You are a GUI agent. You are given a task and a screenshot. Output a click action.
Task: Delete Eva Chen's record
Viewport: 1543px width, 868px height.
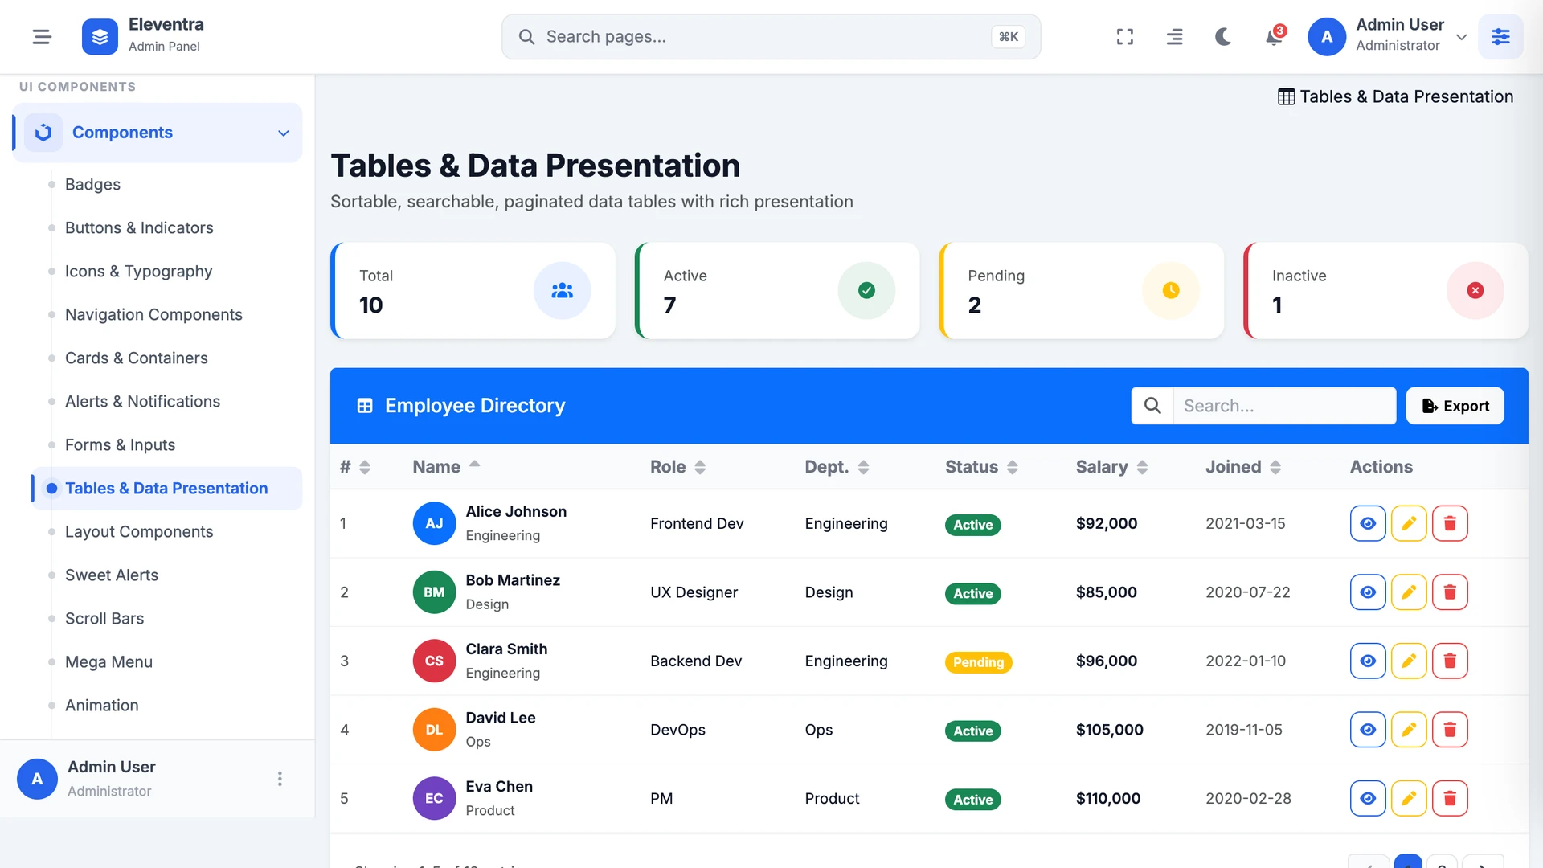coord(1450,798)
